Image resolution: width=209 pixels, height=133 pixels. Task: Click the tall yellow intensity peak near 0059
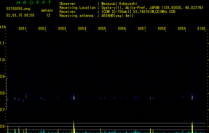pyautogui.click(x=192, y=127)
